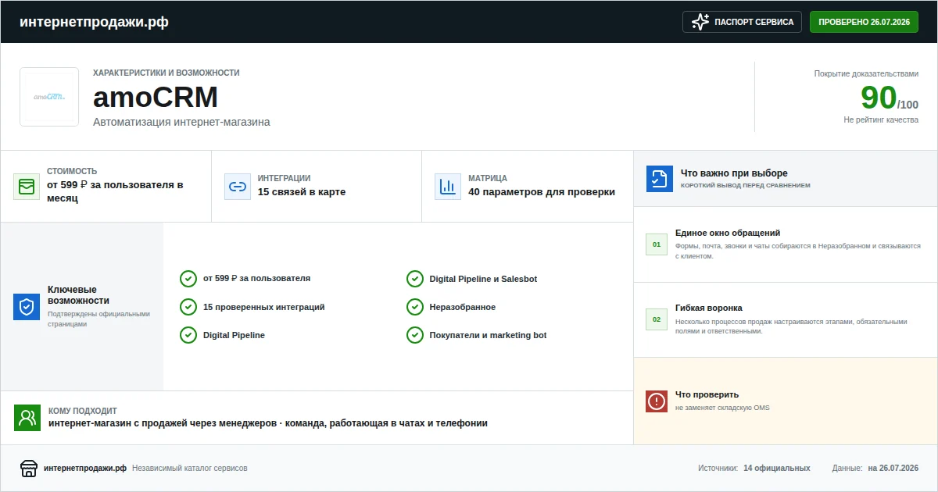Click text '15 связей в карте'
The height and width of the screenshot is (492, 938).
[302, 192]
